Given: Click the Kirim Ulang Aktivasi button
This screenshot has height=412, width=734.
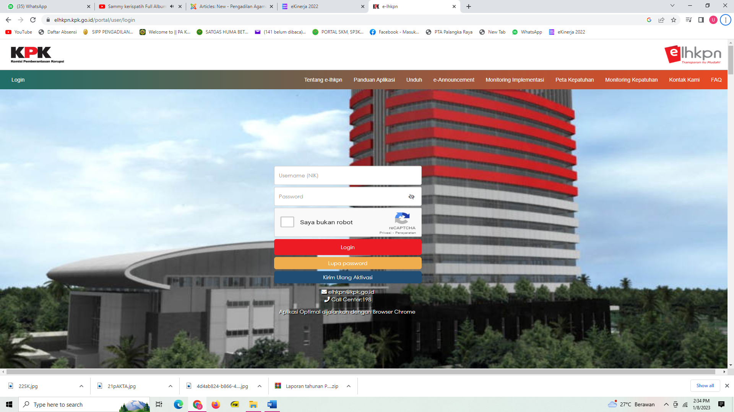Looking at the screenshot, I should (x=348, y=277).
